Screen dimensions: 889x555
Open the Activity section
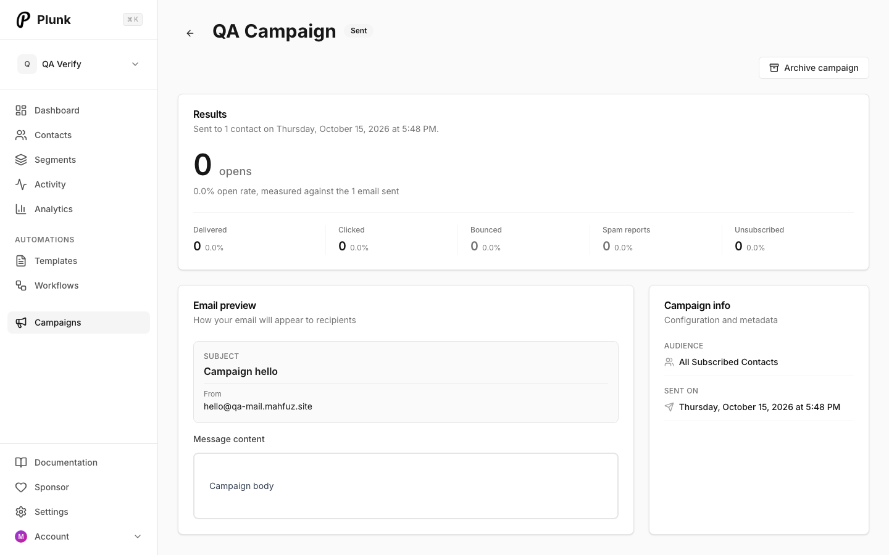(78, 184)
